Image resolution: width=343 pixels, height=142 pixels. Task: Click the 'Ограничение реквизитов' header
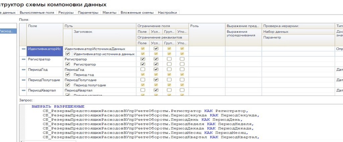click(162, 37)
